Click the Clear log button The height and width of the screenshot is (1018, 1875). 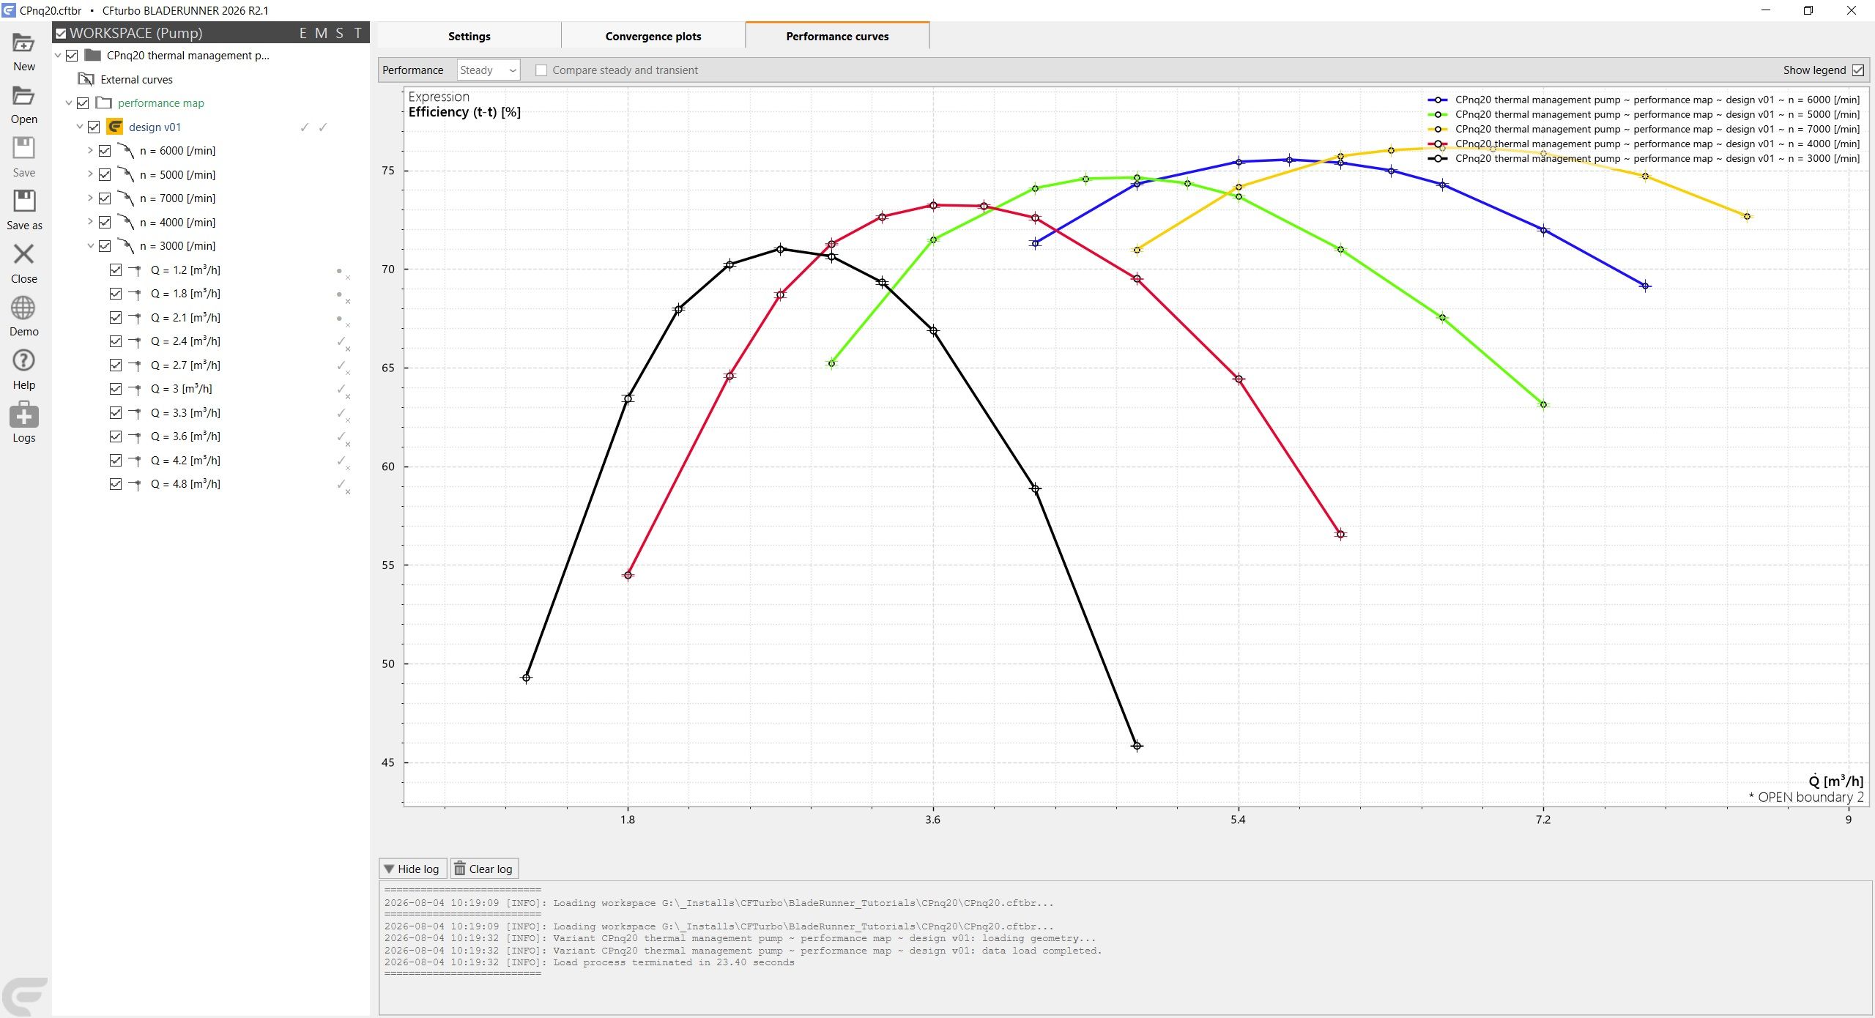[484, 869]
